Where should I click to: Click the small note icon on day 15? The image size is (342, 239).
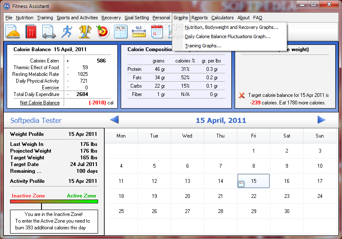241,184
